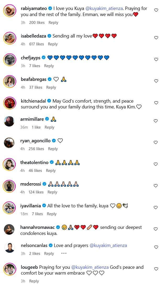Reply to rabiyamateo's comment

(x=53, y=23)
